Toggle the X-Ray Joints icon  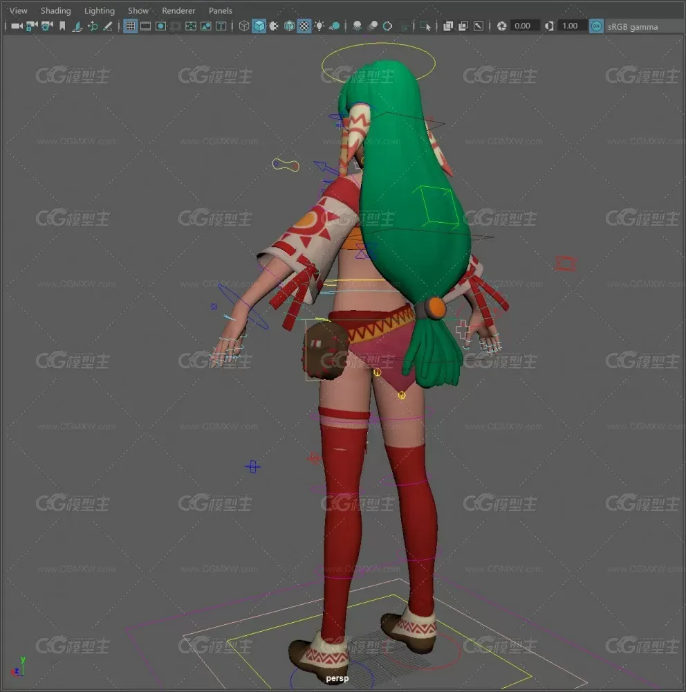click(479, 26)
